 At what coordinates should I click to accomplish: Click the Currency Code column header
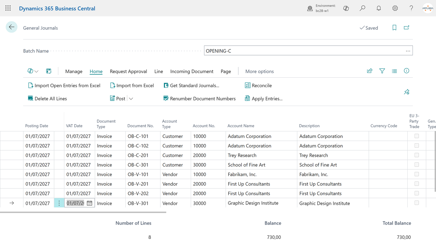click(384, 126)
